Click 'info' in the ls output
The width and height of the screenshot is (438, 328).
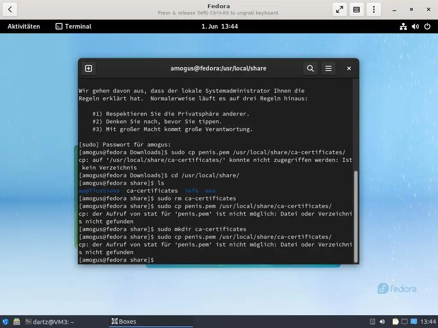[192, 191]
